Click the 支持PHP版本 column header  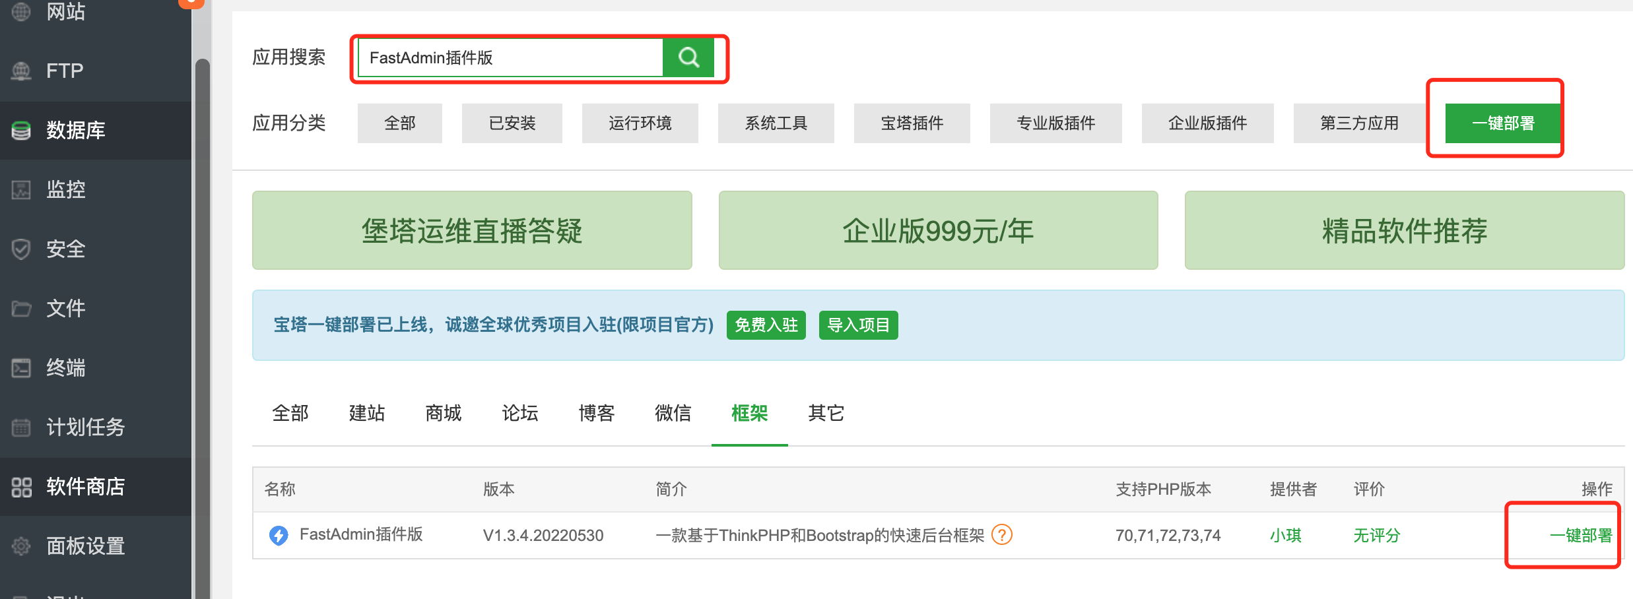pyautogui.click(x=1164, y=489)
